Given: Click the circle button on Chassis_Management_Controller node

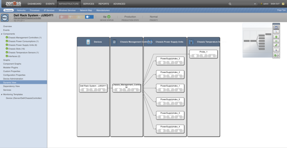Looking at the screenshot, I should tap(118, 90).
